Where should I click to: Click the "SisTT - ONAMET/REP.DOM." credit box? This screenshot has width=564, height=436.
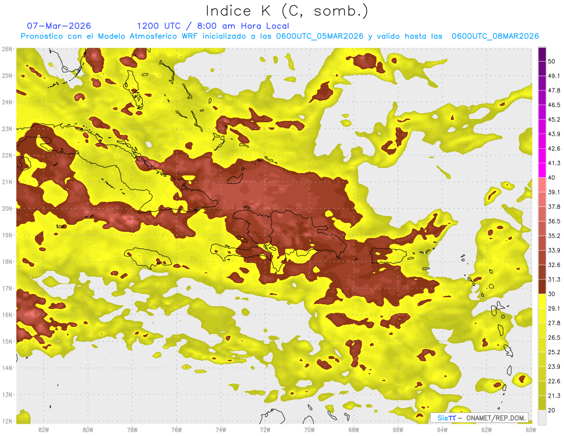[479, 418]
